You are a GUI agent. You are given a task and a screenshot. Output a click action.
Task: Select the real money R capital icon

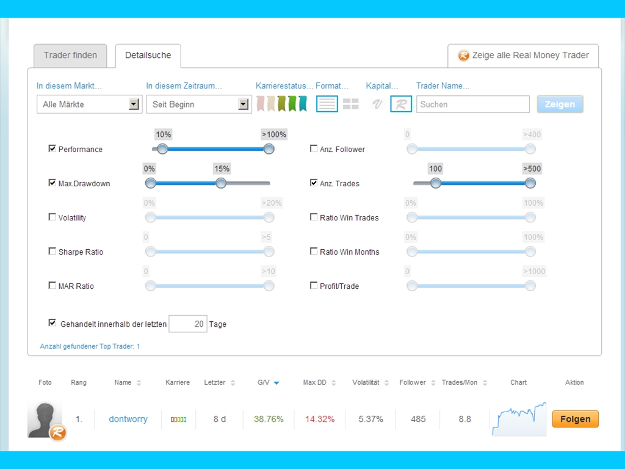(401, 104)
